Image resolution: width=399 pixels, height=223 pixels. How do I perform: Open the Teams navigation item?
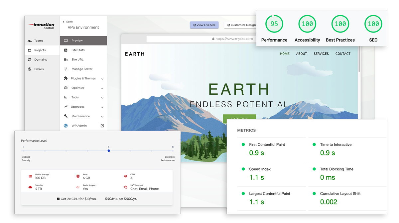(39, 41)
